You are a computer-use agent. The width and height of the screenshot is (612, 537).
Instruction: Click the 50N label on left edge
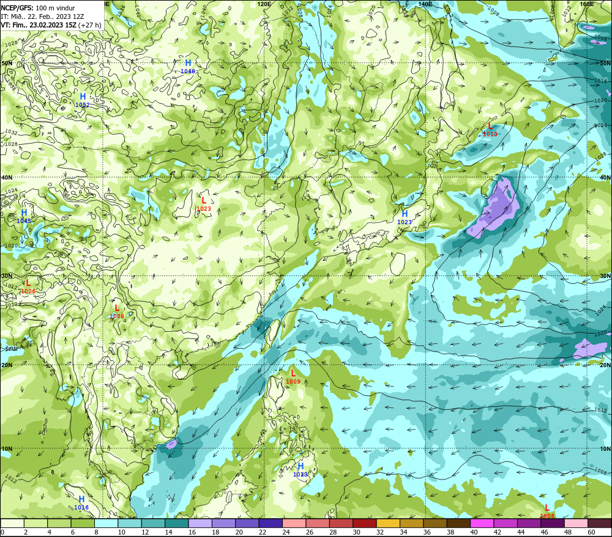tap(7, 63)
